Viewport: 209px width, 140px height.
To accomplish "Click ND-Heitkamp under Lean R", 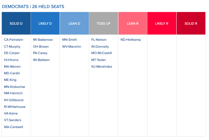I will pos(131,40).
